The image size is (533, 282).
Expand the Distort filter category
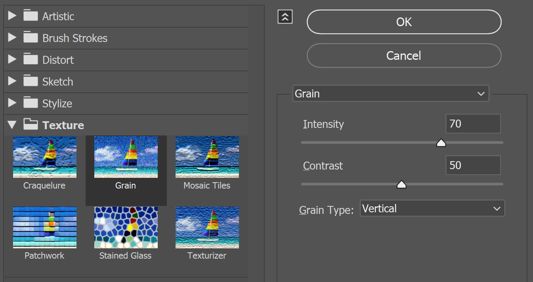pos(13,59)
